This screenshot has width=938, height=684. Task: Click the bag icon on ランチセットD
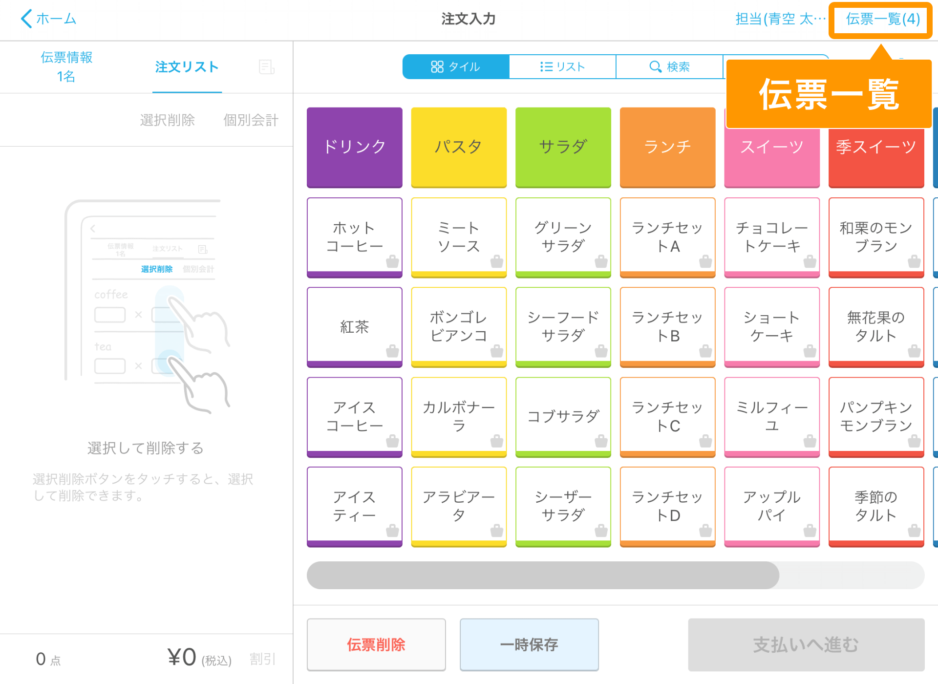point(705,531)
